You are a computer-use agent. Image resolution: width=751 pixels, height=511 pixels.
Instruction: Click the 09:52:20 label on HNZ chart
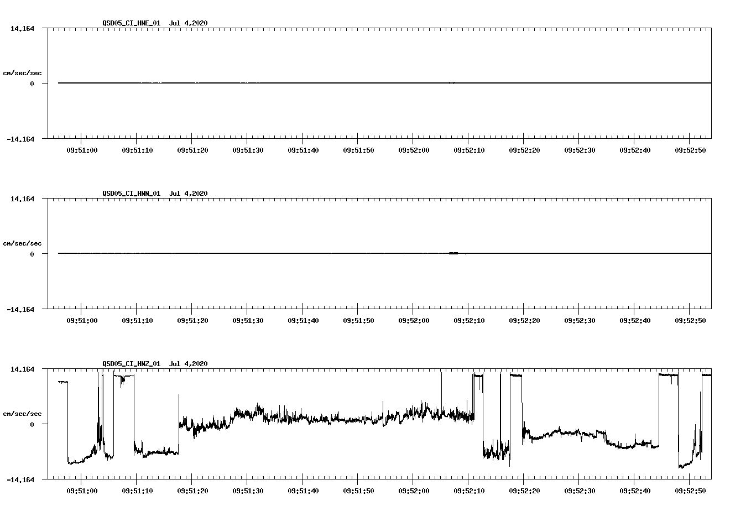524,491
